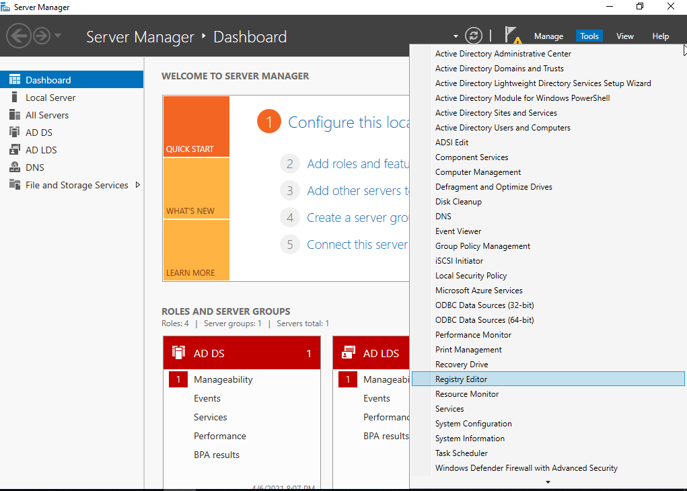Open Event Viewer from Tools menu
687x491 pixels.
click(458, 231)
